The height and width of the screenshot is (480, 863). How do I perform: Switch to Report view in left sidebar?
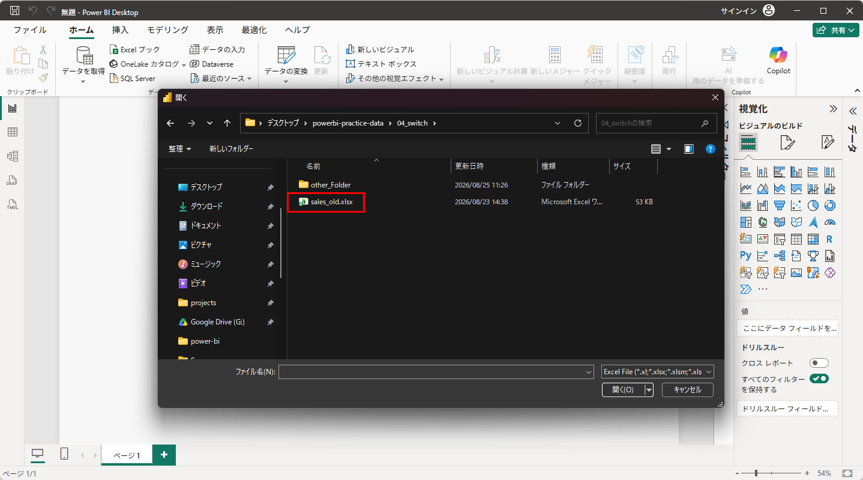coord(12,108)
